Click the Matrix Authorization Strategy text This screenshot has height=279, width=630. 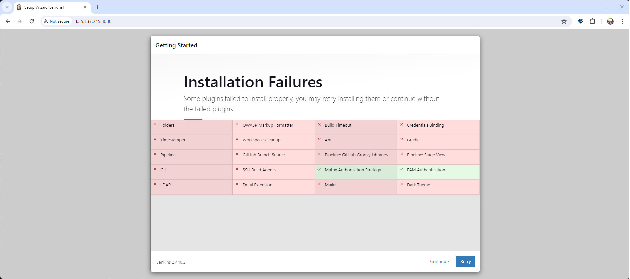pos(353,170)
